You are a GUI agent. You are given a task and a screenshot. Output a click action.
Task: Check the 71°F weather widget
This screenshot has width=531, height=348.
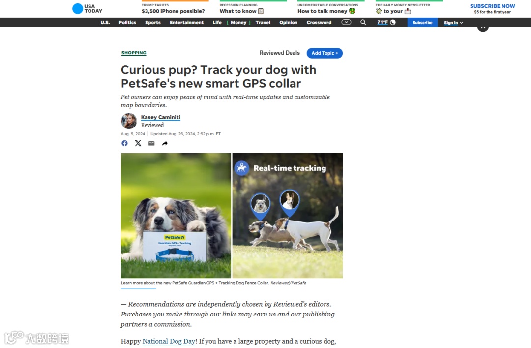(x=386, y=22)
